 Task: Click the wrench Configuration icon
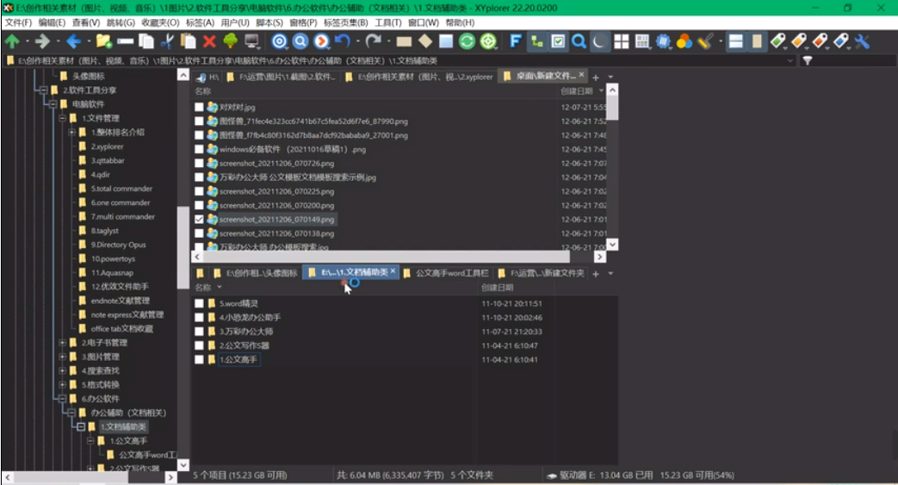pyautogui.click(x=861, y=41)
